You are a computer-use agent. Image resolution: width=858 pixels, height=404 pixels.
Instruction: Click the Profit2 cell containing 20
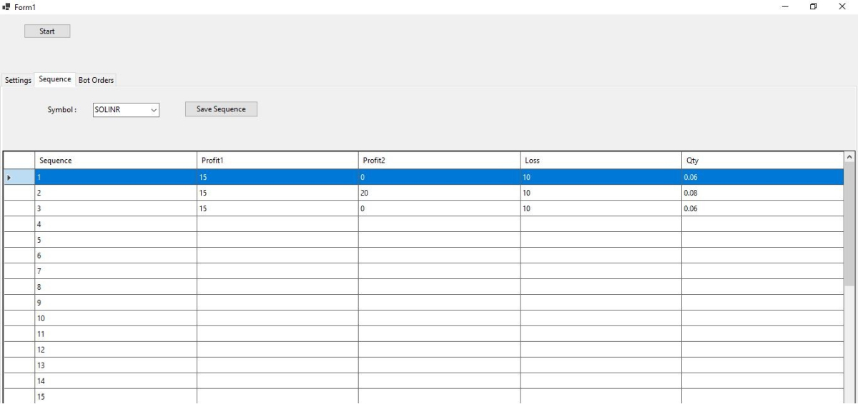(439, 193)
